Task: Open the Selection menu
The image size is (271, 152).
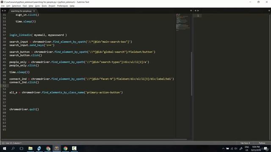Action: [x=16, y=6]
